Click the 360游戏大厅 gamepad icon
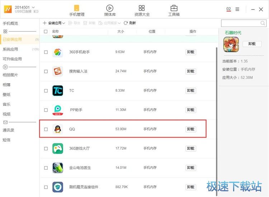269x197 pixels. (57, 149)
